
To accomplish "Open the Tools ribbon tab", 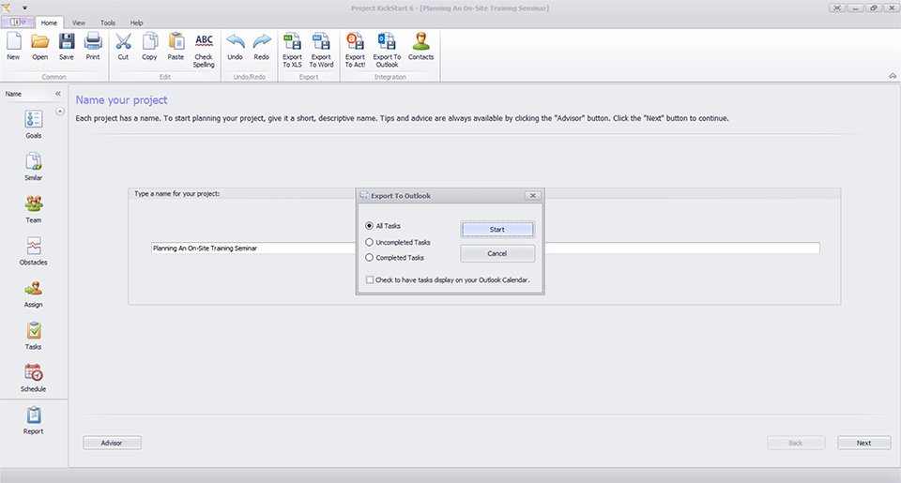I will pyautogui.click(x=108, y=23).
